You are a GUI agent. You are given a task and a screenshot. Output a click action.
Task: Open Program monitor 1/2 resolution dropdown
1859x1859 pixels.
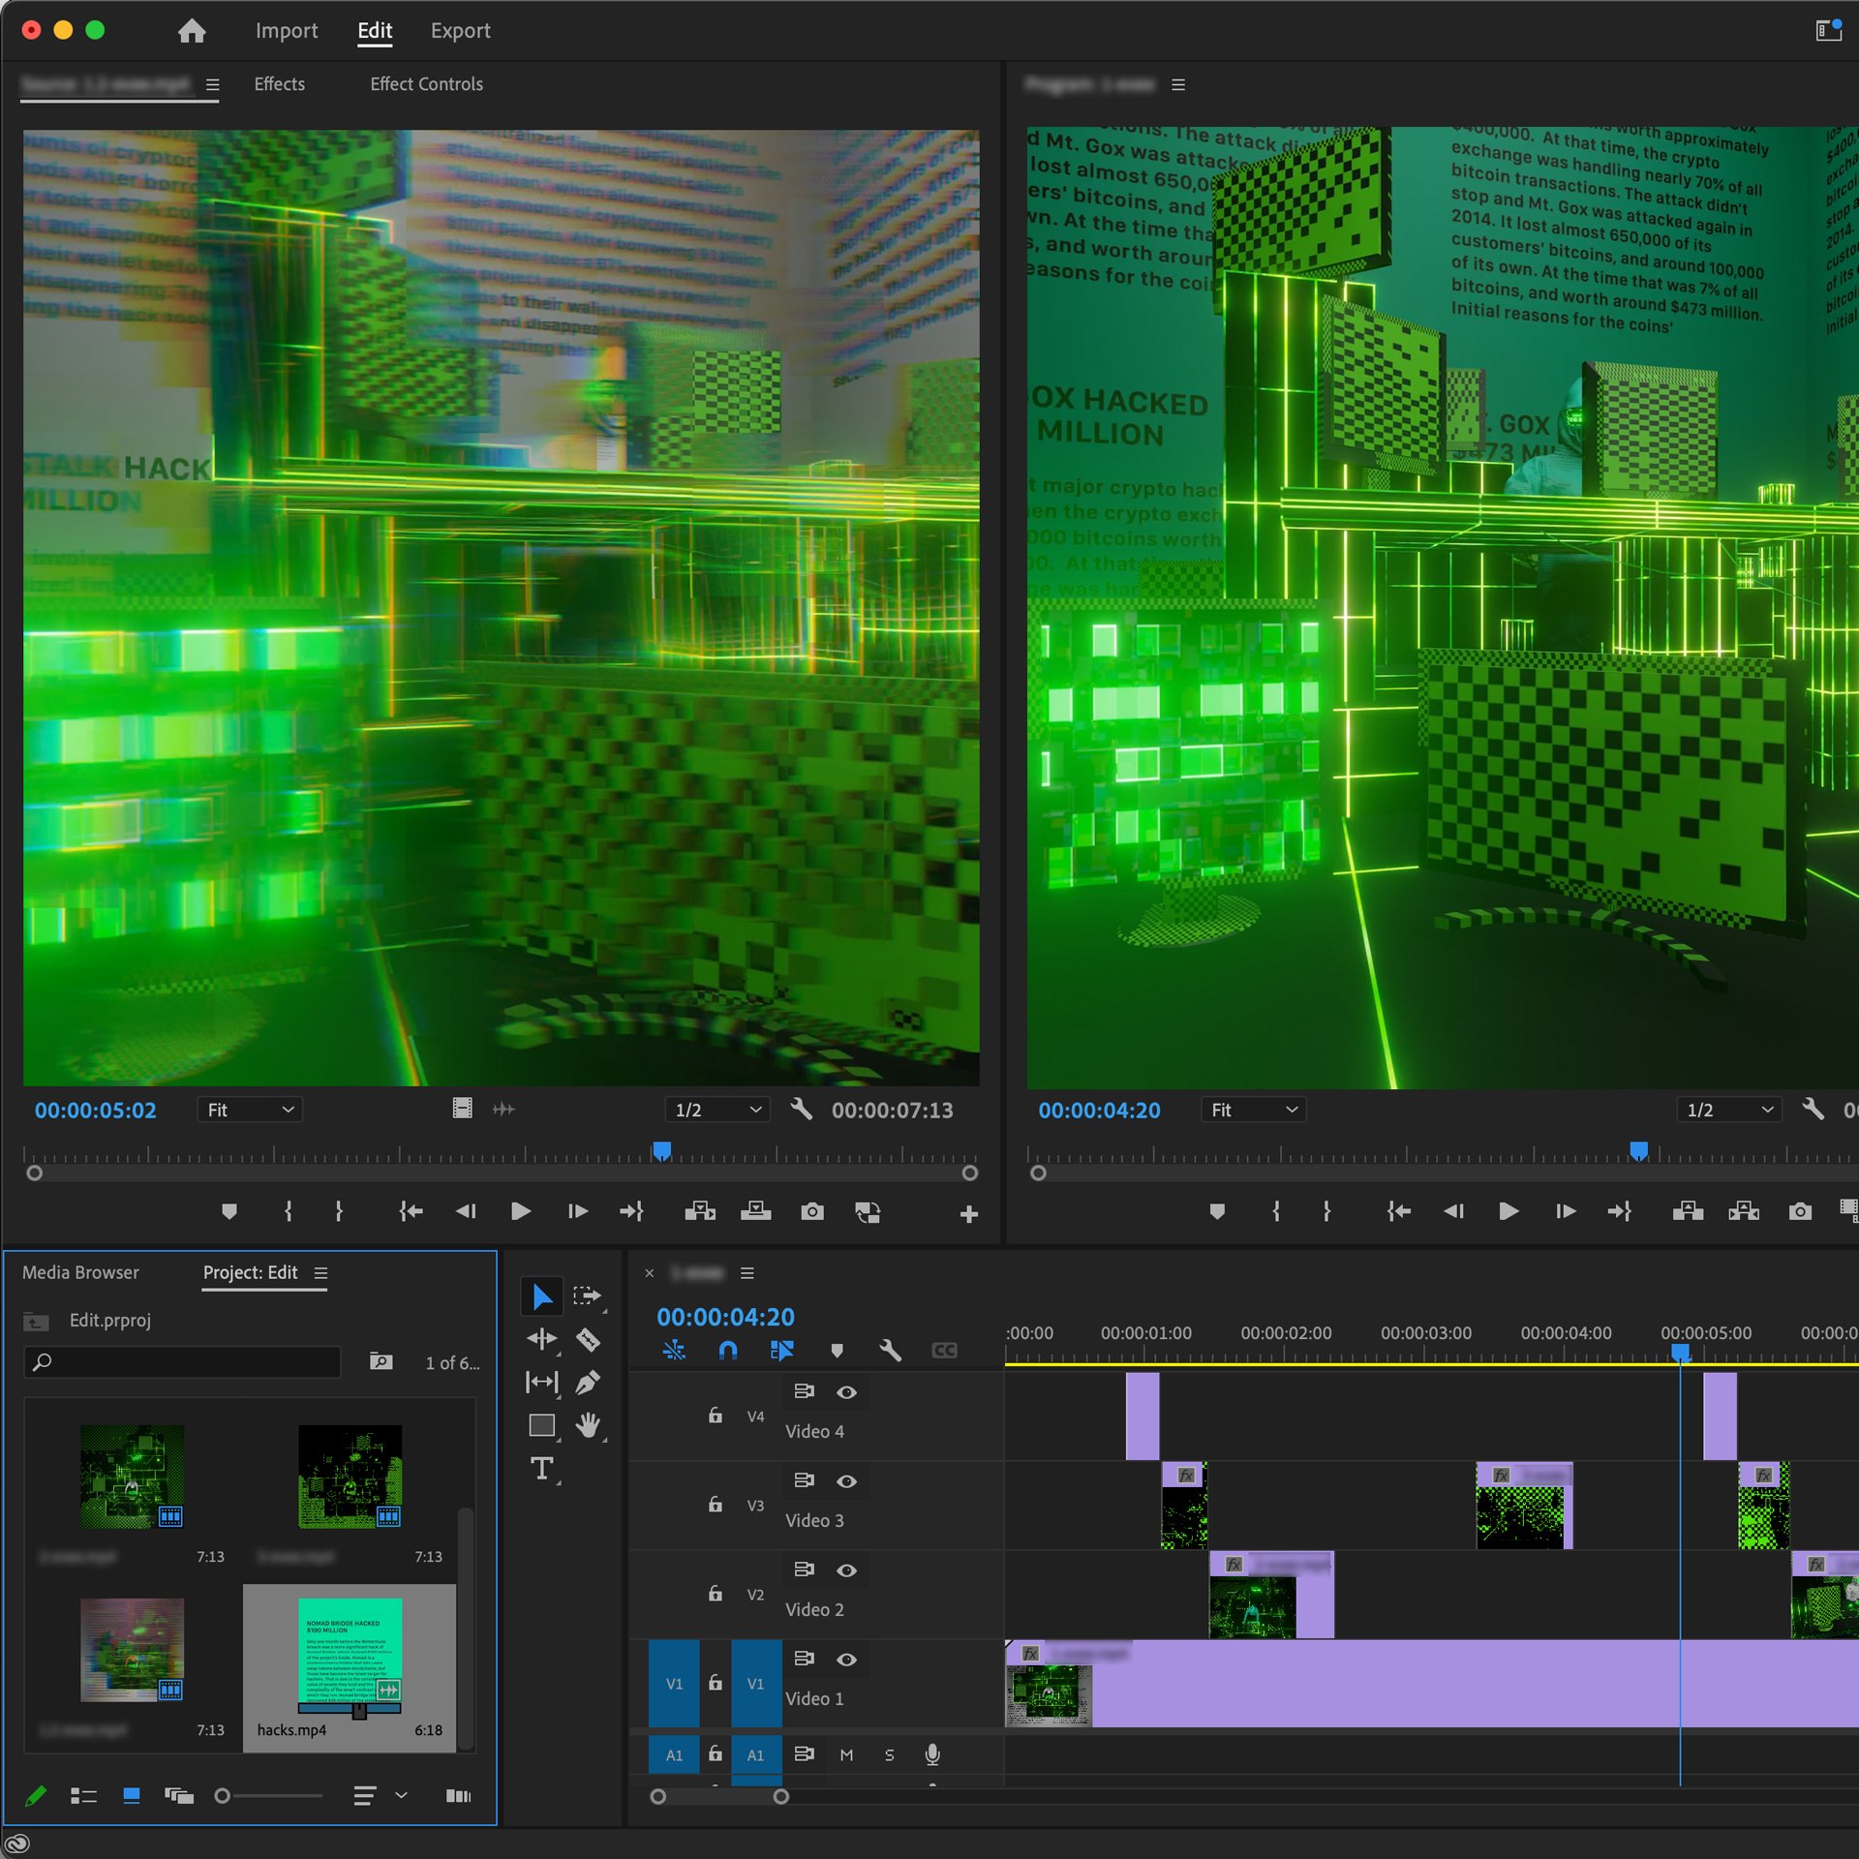tap(1729, 1110)
